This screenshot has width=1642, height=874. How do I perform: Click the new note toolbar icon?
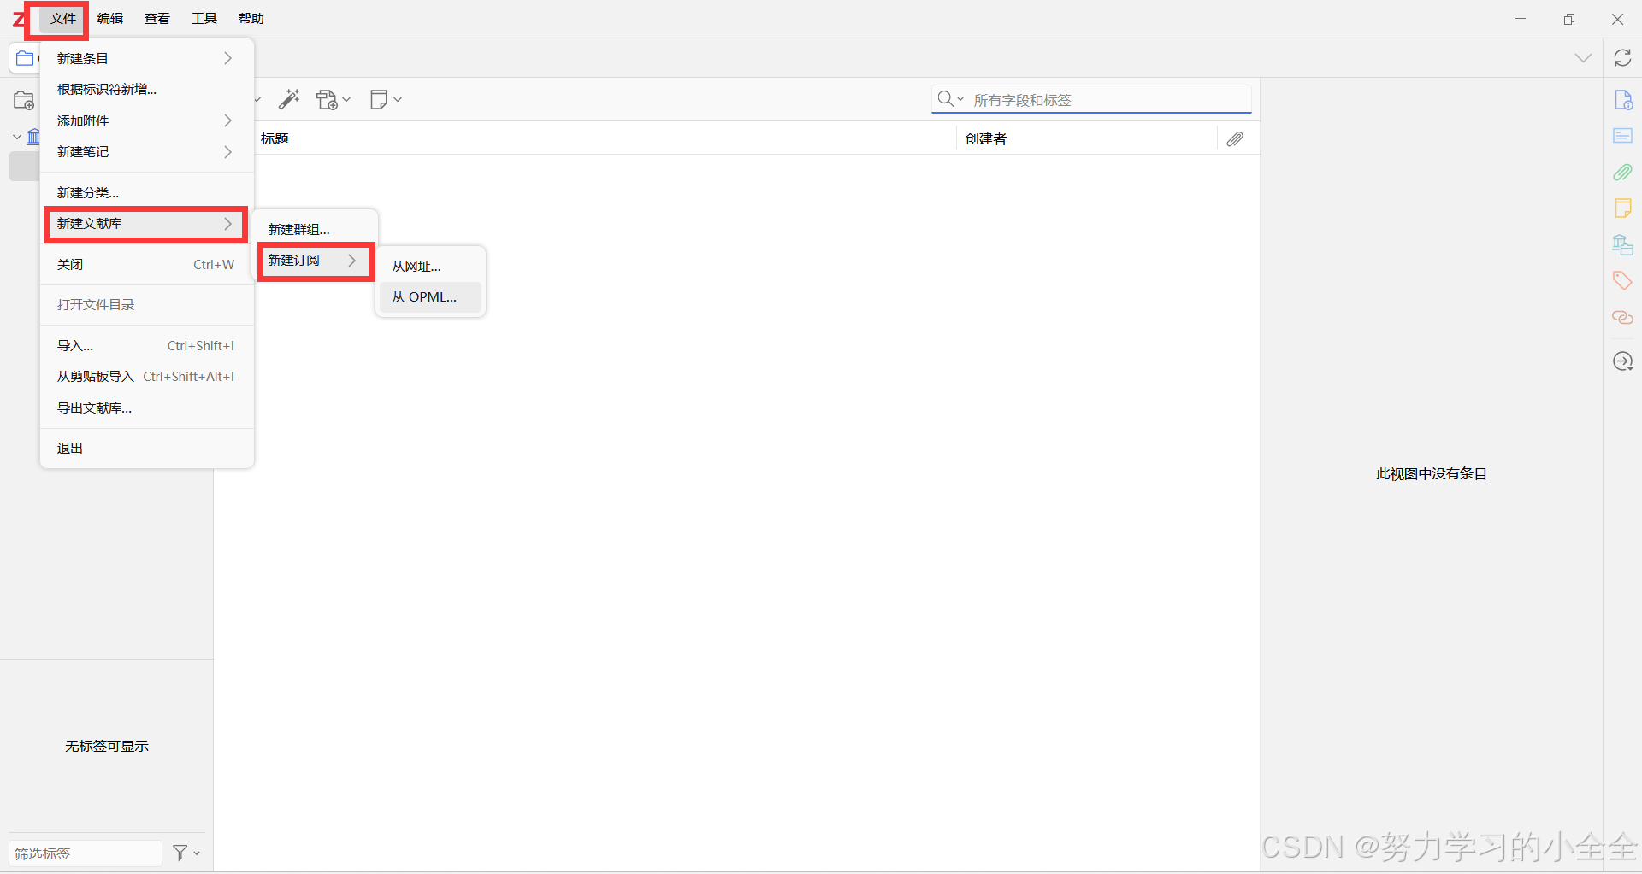coord(386,100)
